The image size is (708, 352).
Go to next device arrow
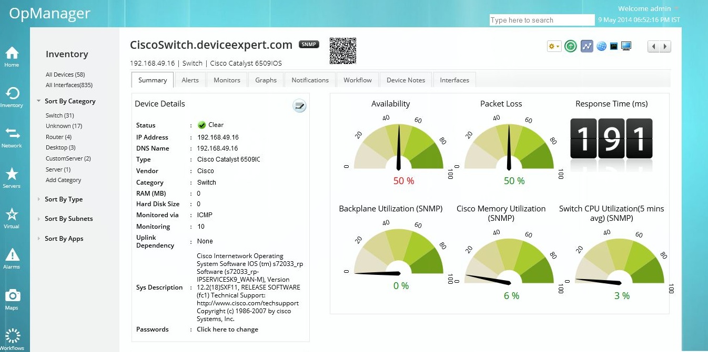[665, 47]
